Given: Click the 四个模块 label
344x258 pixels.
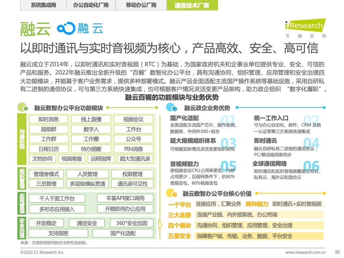Looking at the screenshot, I should coord(180,225).
